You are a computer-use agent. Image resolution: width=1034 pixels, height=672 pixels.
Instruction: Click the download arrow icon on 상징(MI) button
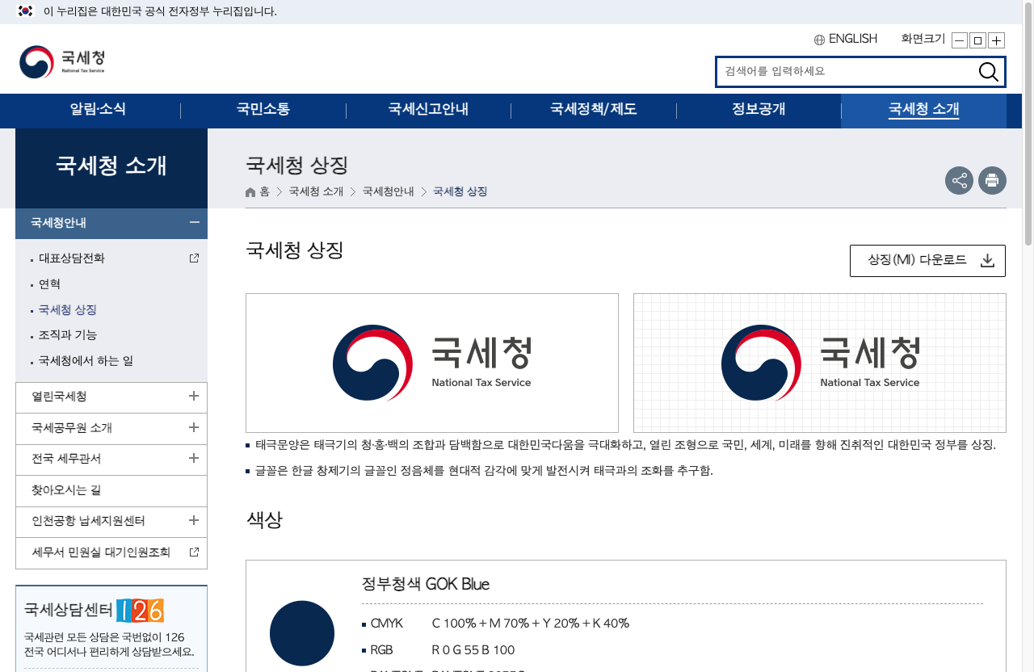(987, 260)
